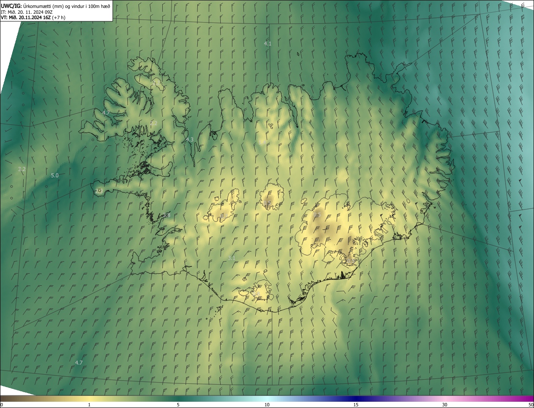Select the 4.7 value on the Westfjords
534x408 pixels.
pyautogui.click(x=106, y=113)
